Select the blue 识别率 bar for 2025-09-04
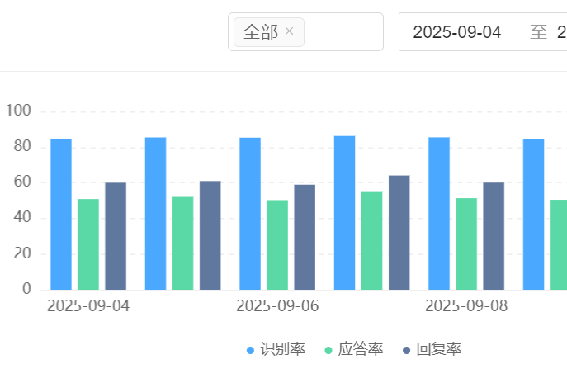This screenshot has height=383, width=567. click(x=61, y=215)
